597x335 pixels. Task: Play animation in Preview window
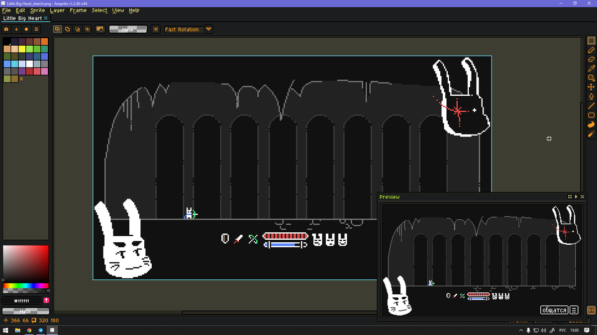coord(576,197)
